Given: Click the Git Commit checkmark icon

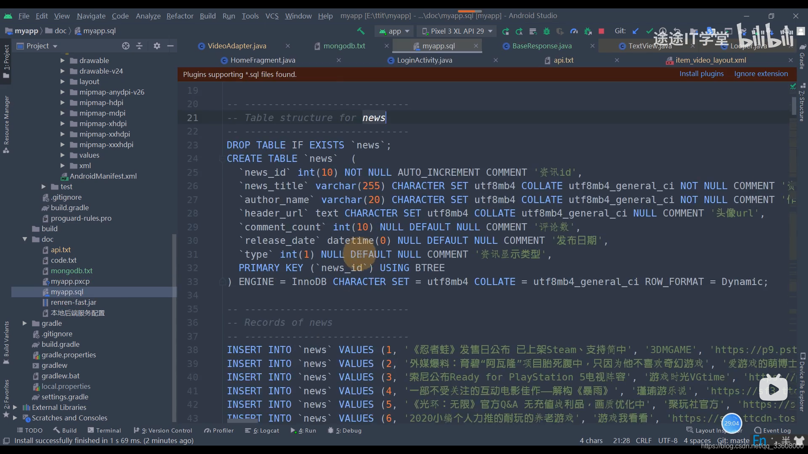Looking at the screenshot, I should point(649,31).
